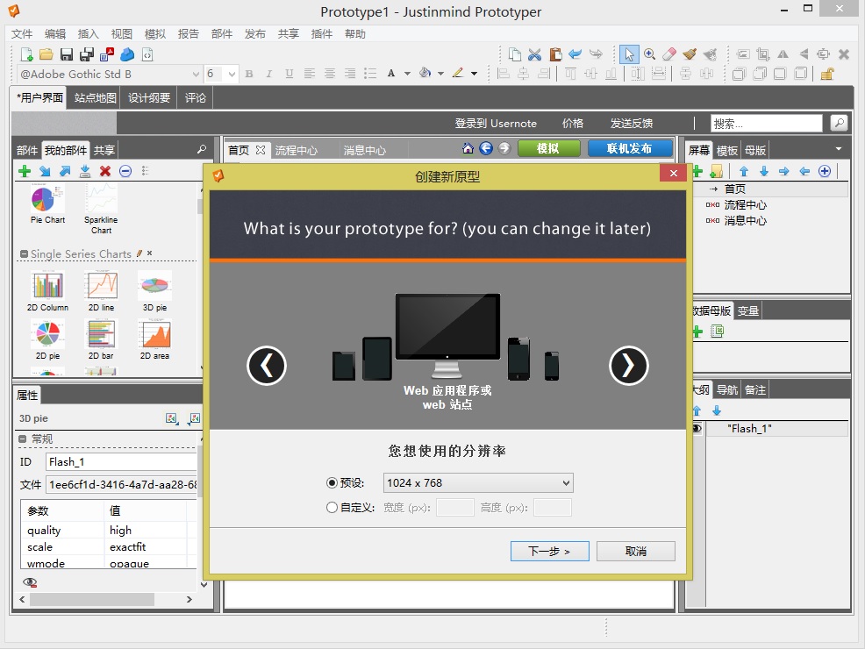
Task: Click the 取消 button in dialog
Action: click(x=635, y=552)
